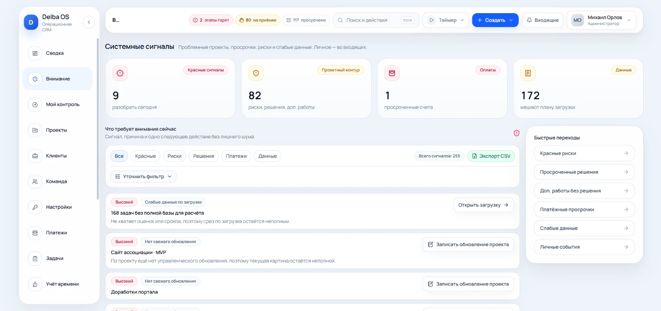Go to Проекты in the sidebar
The width and height of the screenshot is (661, 311).
(x=57, y=130)
